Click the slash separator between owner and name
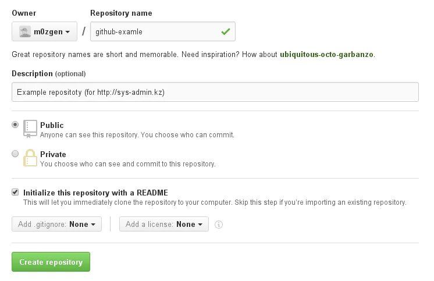The image size is (434, 281). (x=84, y=31)
